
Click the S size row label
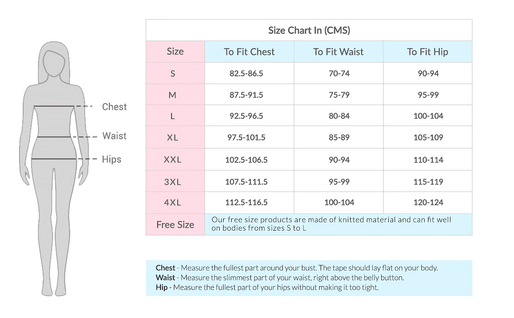[173, 74]
